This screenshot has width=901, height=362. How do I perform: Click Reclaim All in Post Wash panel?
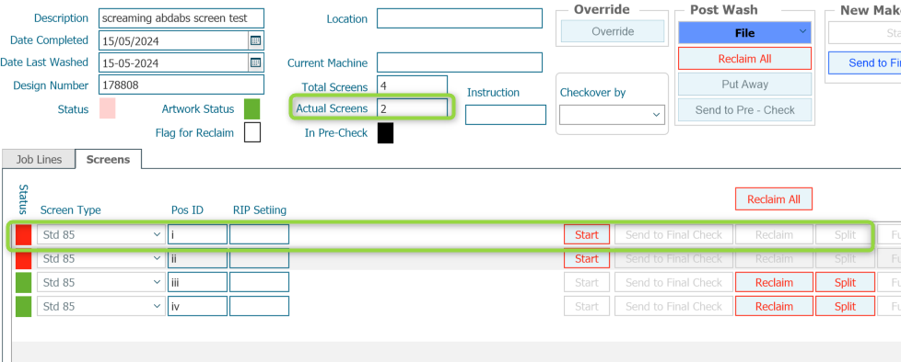pos(744,59)
